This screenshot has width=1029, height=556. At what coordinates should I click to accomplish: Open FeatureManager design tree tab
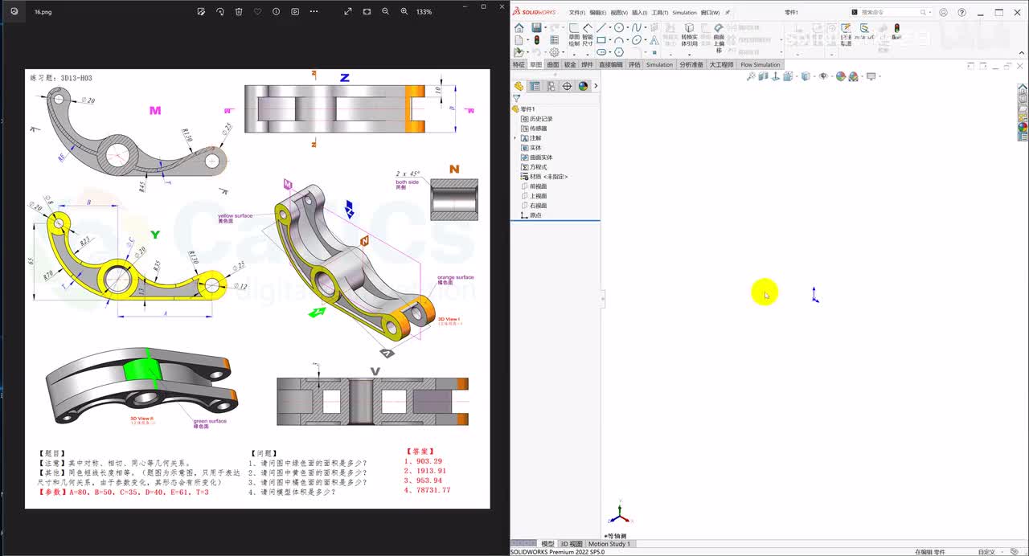[519, 86]
